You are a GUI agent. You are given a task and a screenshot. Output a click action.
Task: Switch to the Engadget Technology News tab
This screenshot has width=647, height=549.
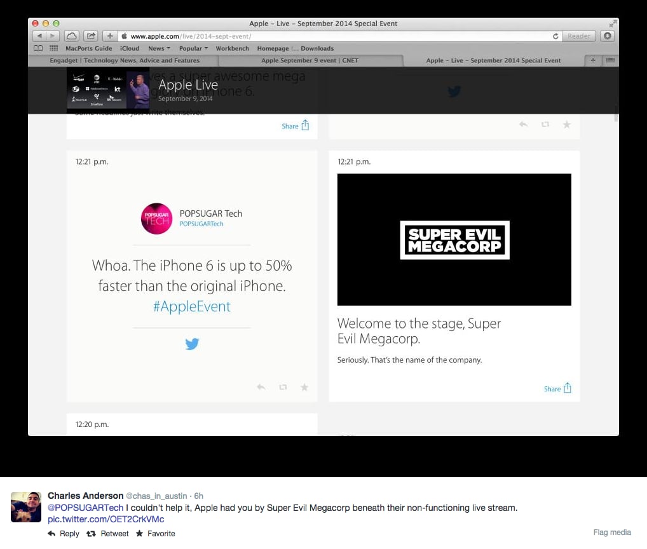point(124,60)
